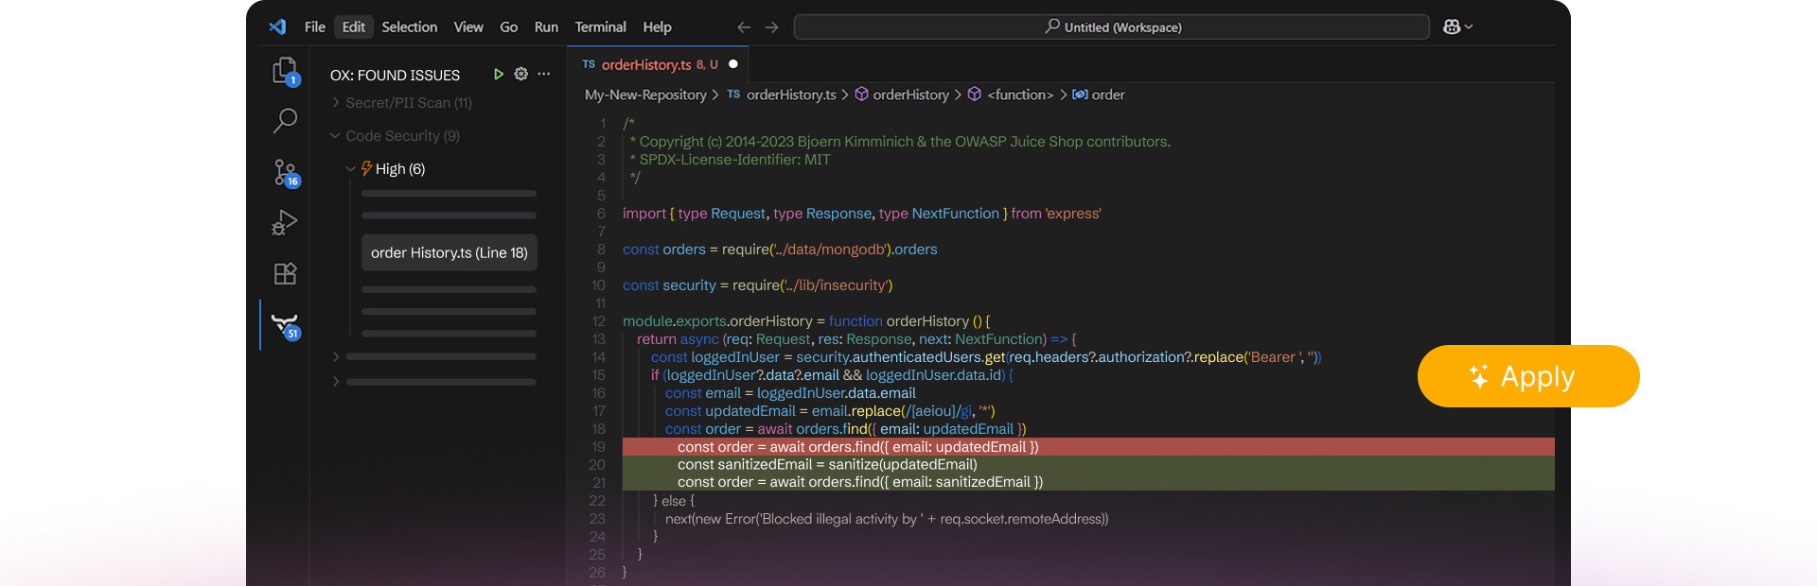Click the Copilot icon in title bar

1452,27
